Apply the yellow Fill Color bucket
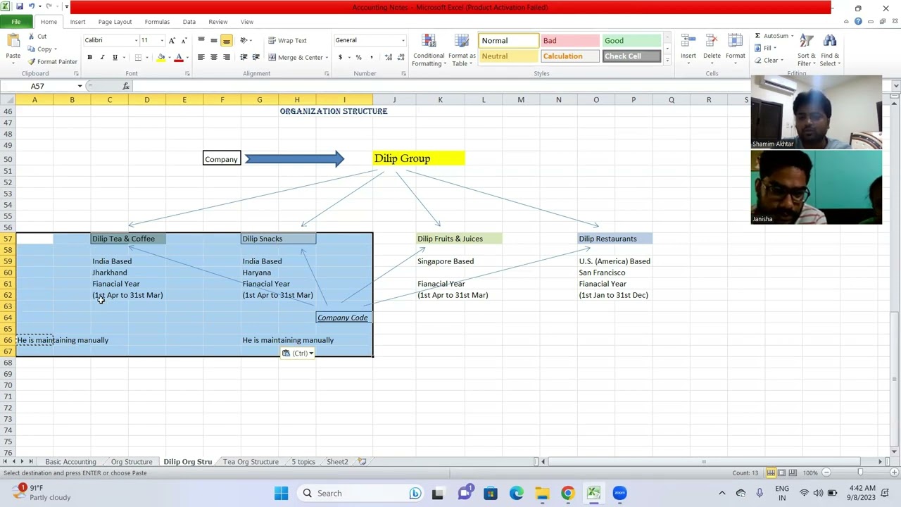 (x=161, y=57)
